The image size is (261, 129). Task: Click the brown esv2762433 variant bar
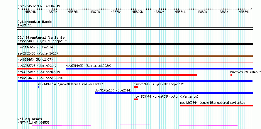[x=135, y=56]
